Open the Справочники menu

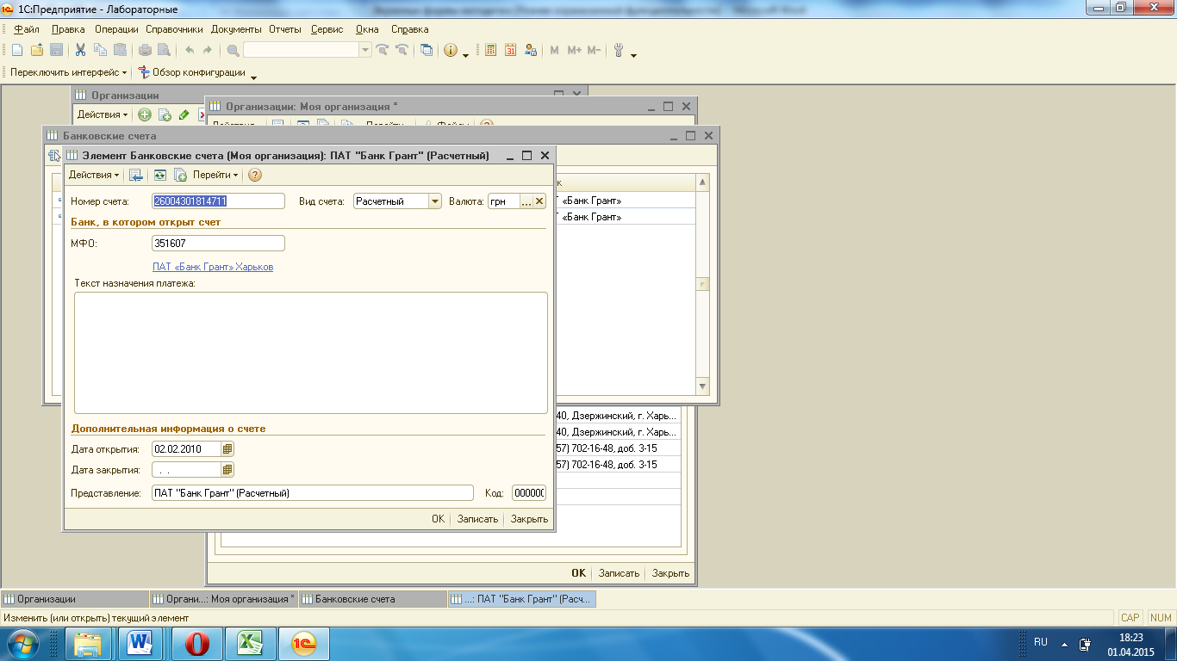[x=174, y=29]
